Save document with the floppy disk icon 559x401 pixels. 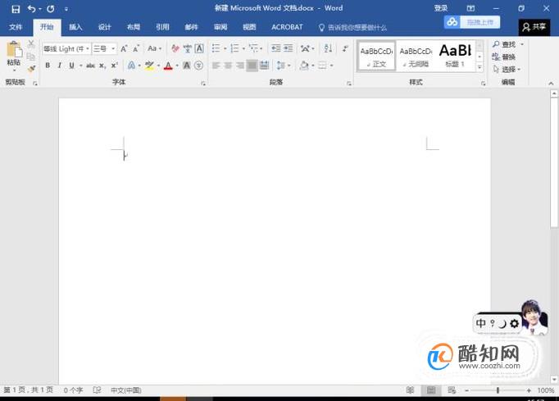pyautogui.click(x=16, y=9)
